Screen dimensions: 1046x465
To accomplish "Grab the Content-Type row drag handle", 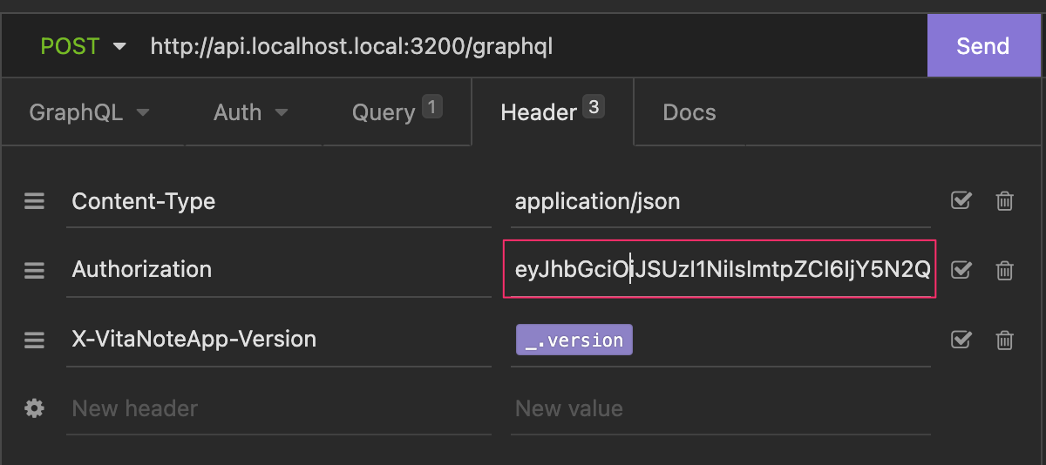I will pos(34,201).
